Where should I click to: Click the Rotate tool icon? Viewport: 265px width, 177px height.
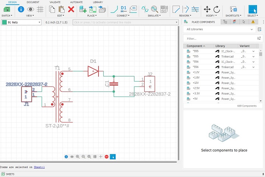[x=217, y=9]
